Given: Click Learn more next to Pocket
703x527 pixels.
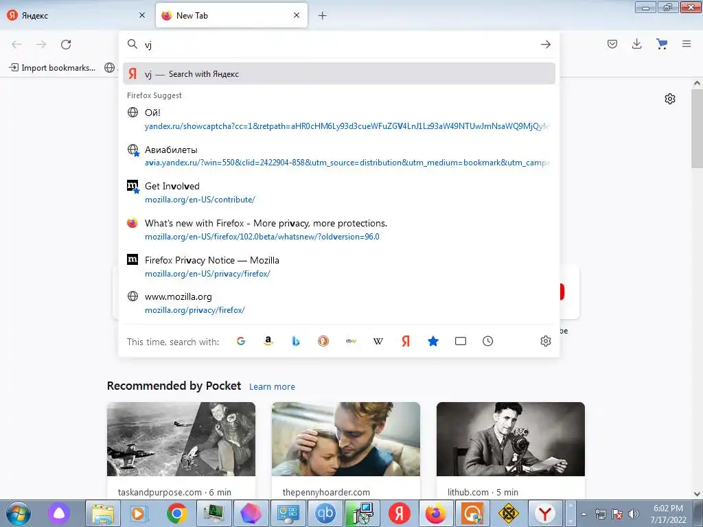Looking at the screenshot, I should [x=272, y=386].
